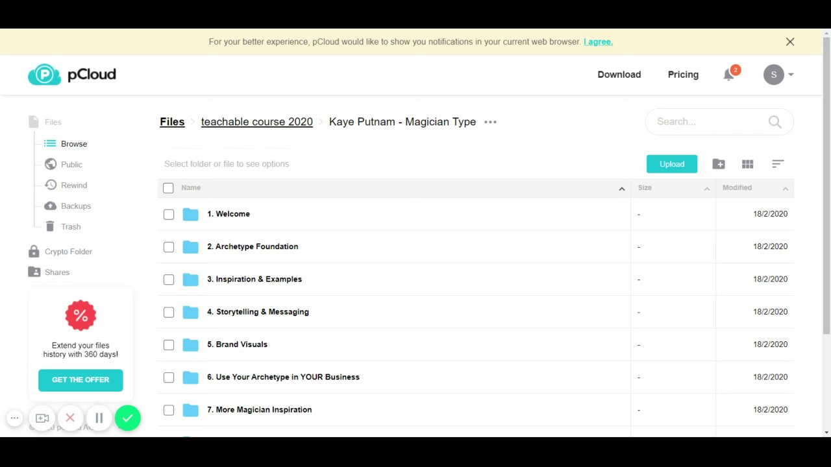
Task: Open the breadcrumb three-dots options menu
Action: click(x=490, y=122)
